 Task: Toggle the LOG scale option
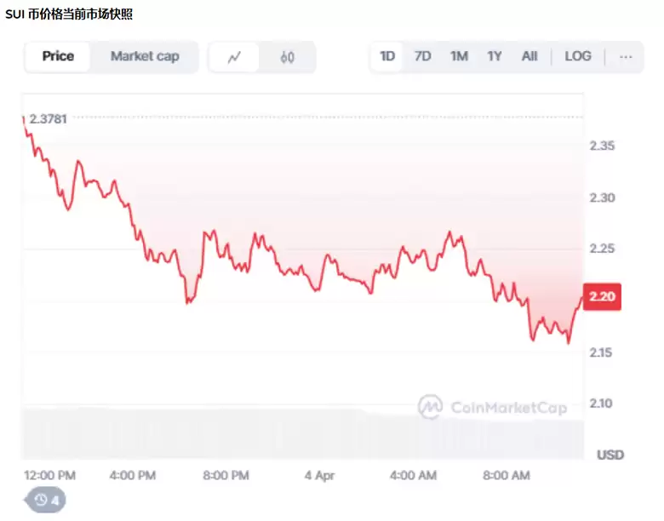tap(577, 56)
